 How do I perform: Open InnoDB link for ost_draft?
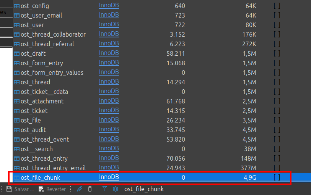tap(109, 53)
